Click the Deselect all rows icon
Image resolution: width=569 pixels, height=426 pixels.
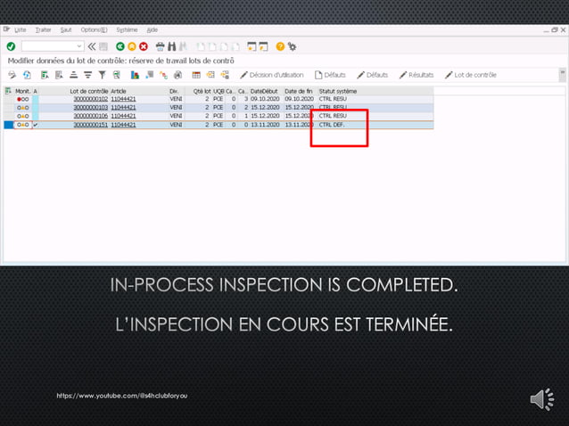click(59, 75)
